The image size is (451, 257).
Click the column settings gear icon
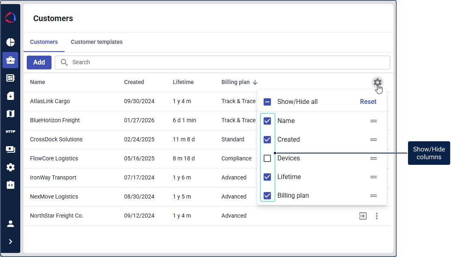(377, 82)
